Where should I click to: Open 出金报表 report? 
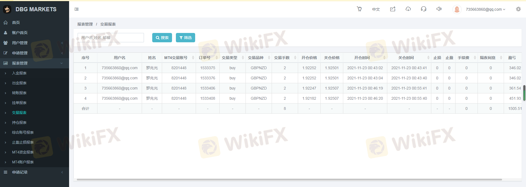tap(19, 83)
